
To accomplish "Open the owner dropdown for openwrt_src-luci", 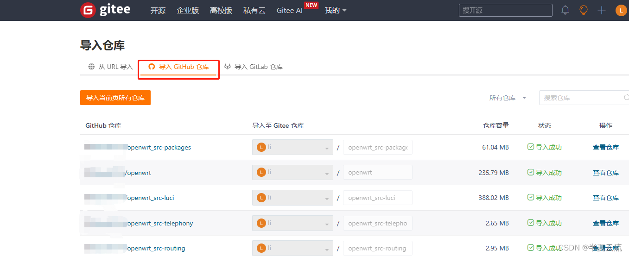I will click(x=292, y=198).
